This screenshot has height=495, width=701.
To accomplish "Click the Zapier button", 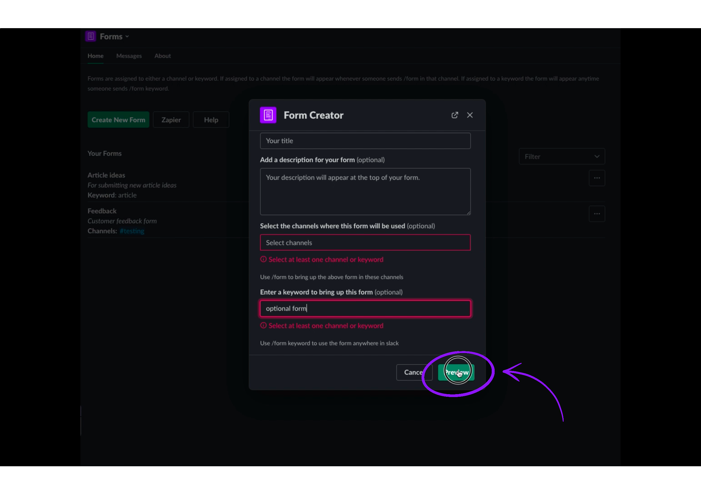I will (x=171, y=120).
